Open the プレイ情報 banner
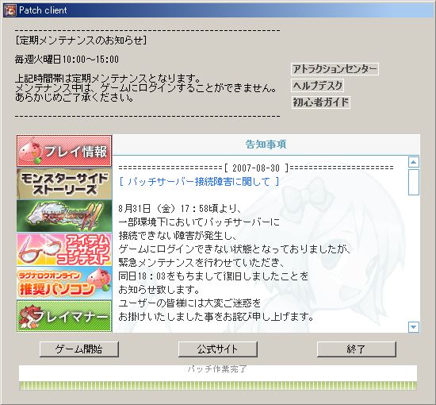The height and width of the screenshot is (405, 436). (x=64, y=151)
